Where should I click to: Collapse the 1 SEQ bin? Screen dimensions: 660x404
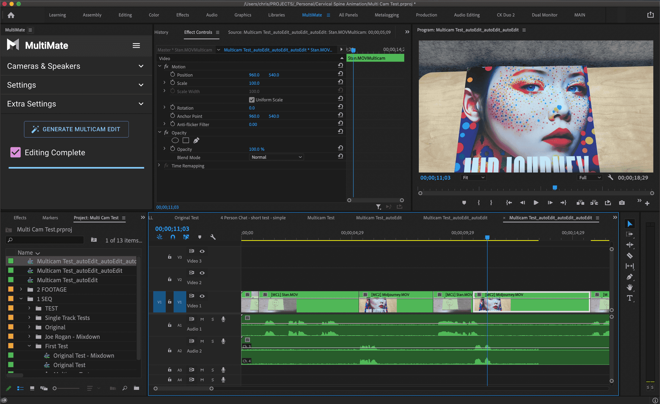(x=21, y=299)
